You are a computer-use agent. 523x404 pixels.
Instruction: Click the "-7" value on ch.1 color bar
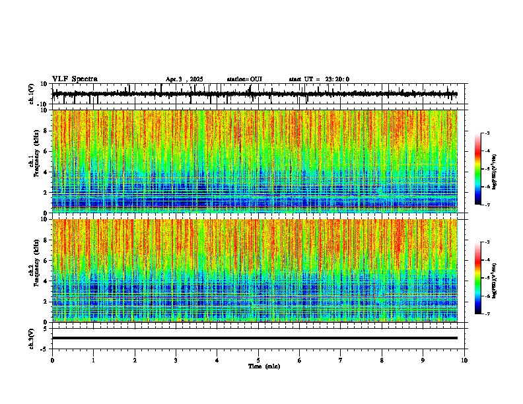pos(487,205)
